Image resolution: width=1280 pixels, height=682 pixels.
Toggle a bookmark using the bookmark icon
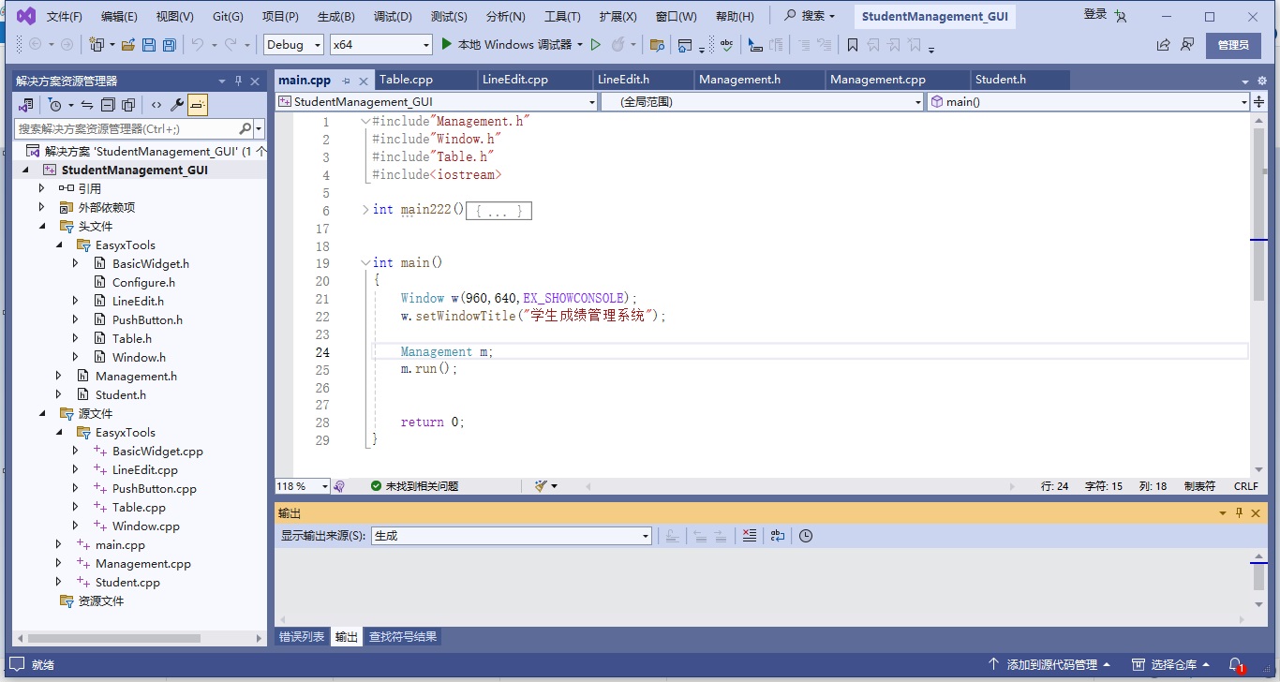[x=852, y=44]
